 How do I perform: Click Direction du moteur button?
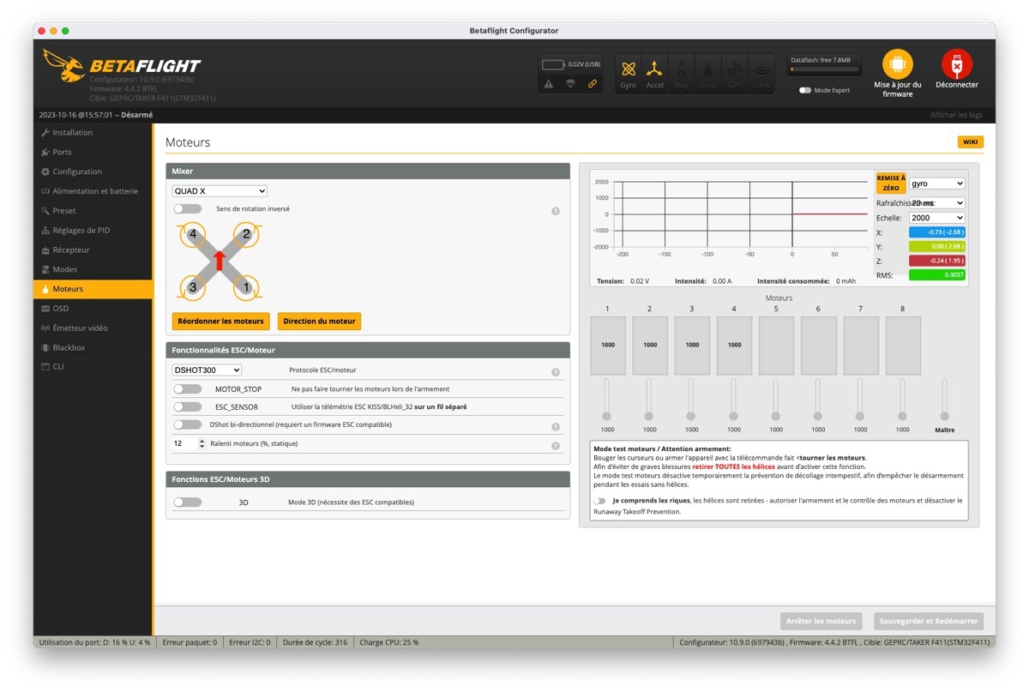319,321
